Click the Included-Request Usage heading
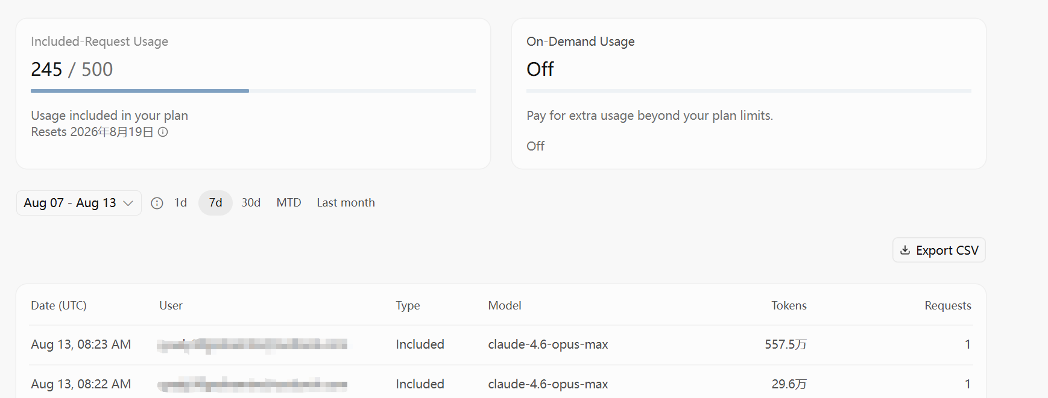The height and width of the screenshot is (398, 1048). click(x=99, y=42)
